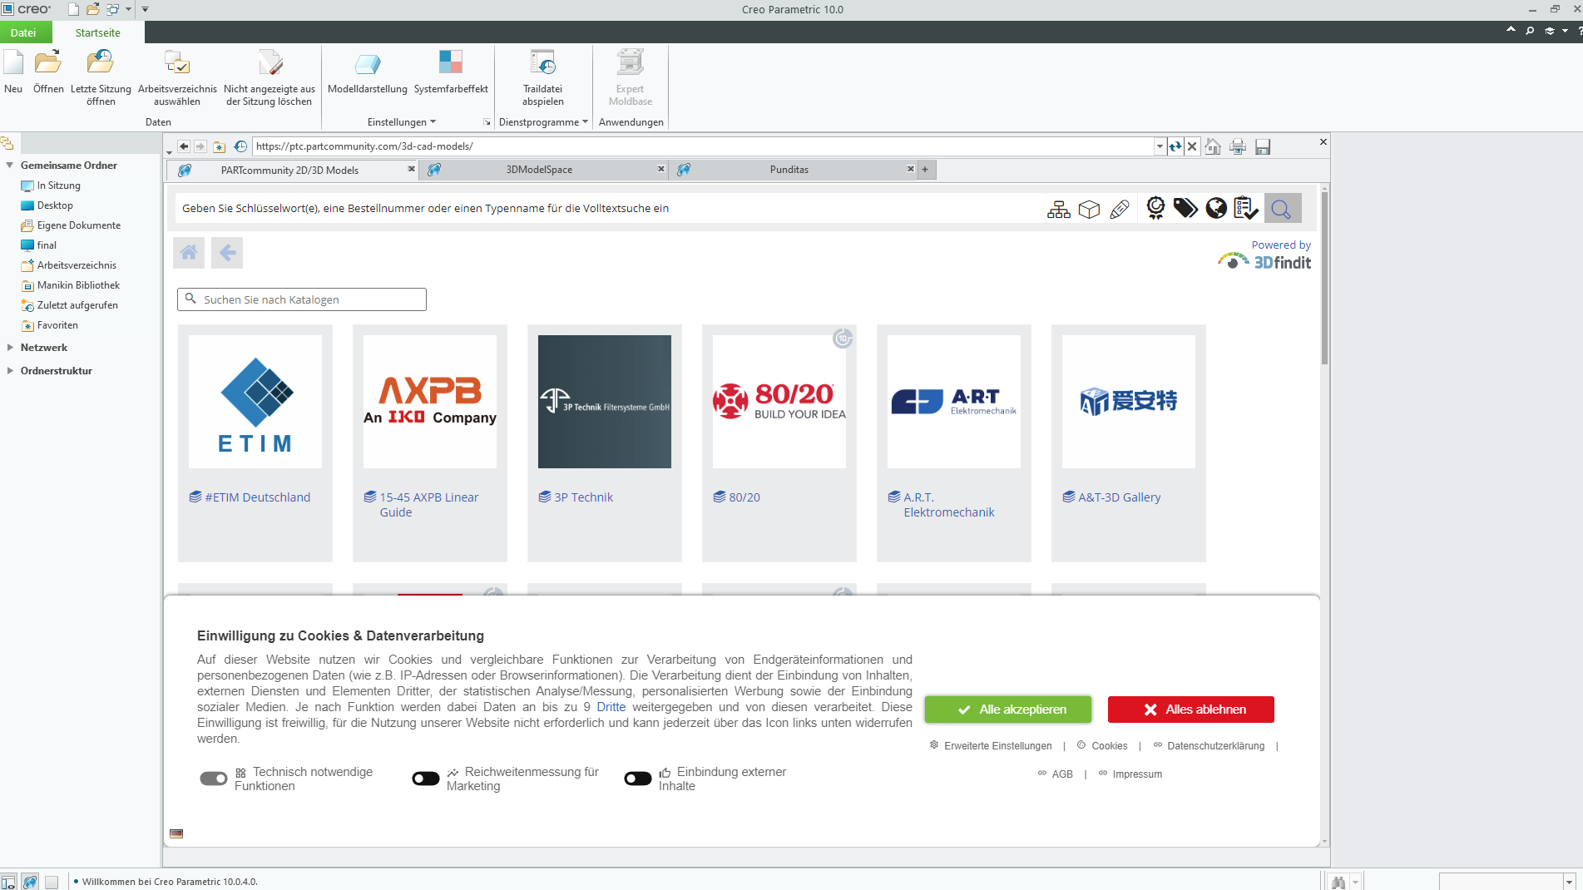This screenshot has width=1583, height=890.
Task: Open Dienstprogramme group dropdown
Action: pyautogui.click(x=543, y=122)
